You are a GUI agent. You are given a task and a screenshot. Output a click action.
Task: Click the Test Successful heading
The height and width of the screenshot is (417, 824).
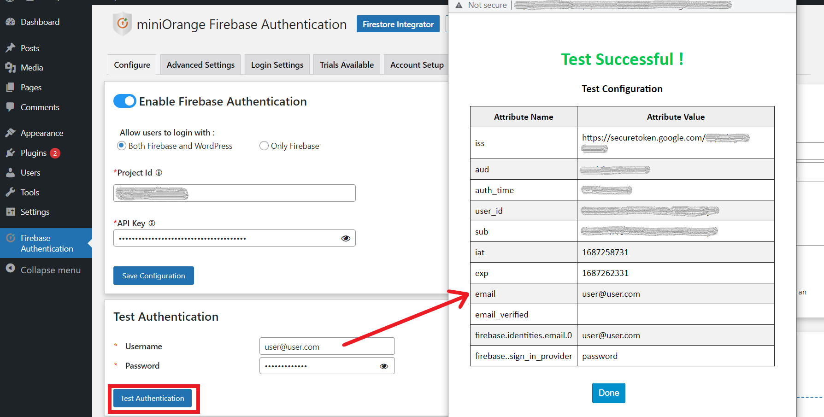[622, 59]
